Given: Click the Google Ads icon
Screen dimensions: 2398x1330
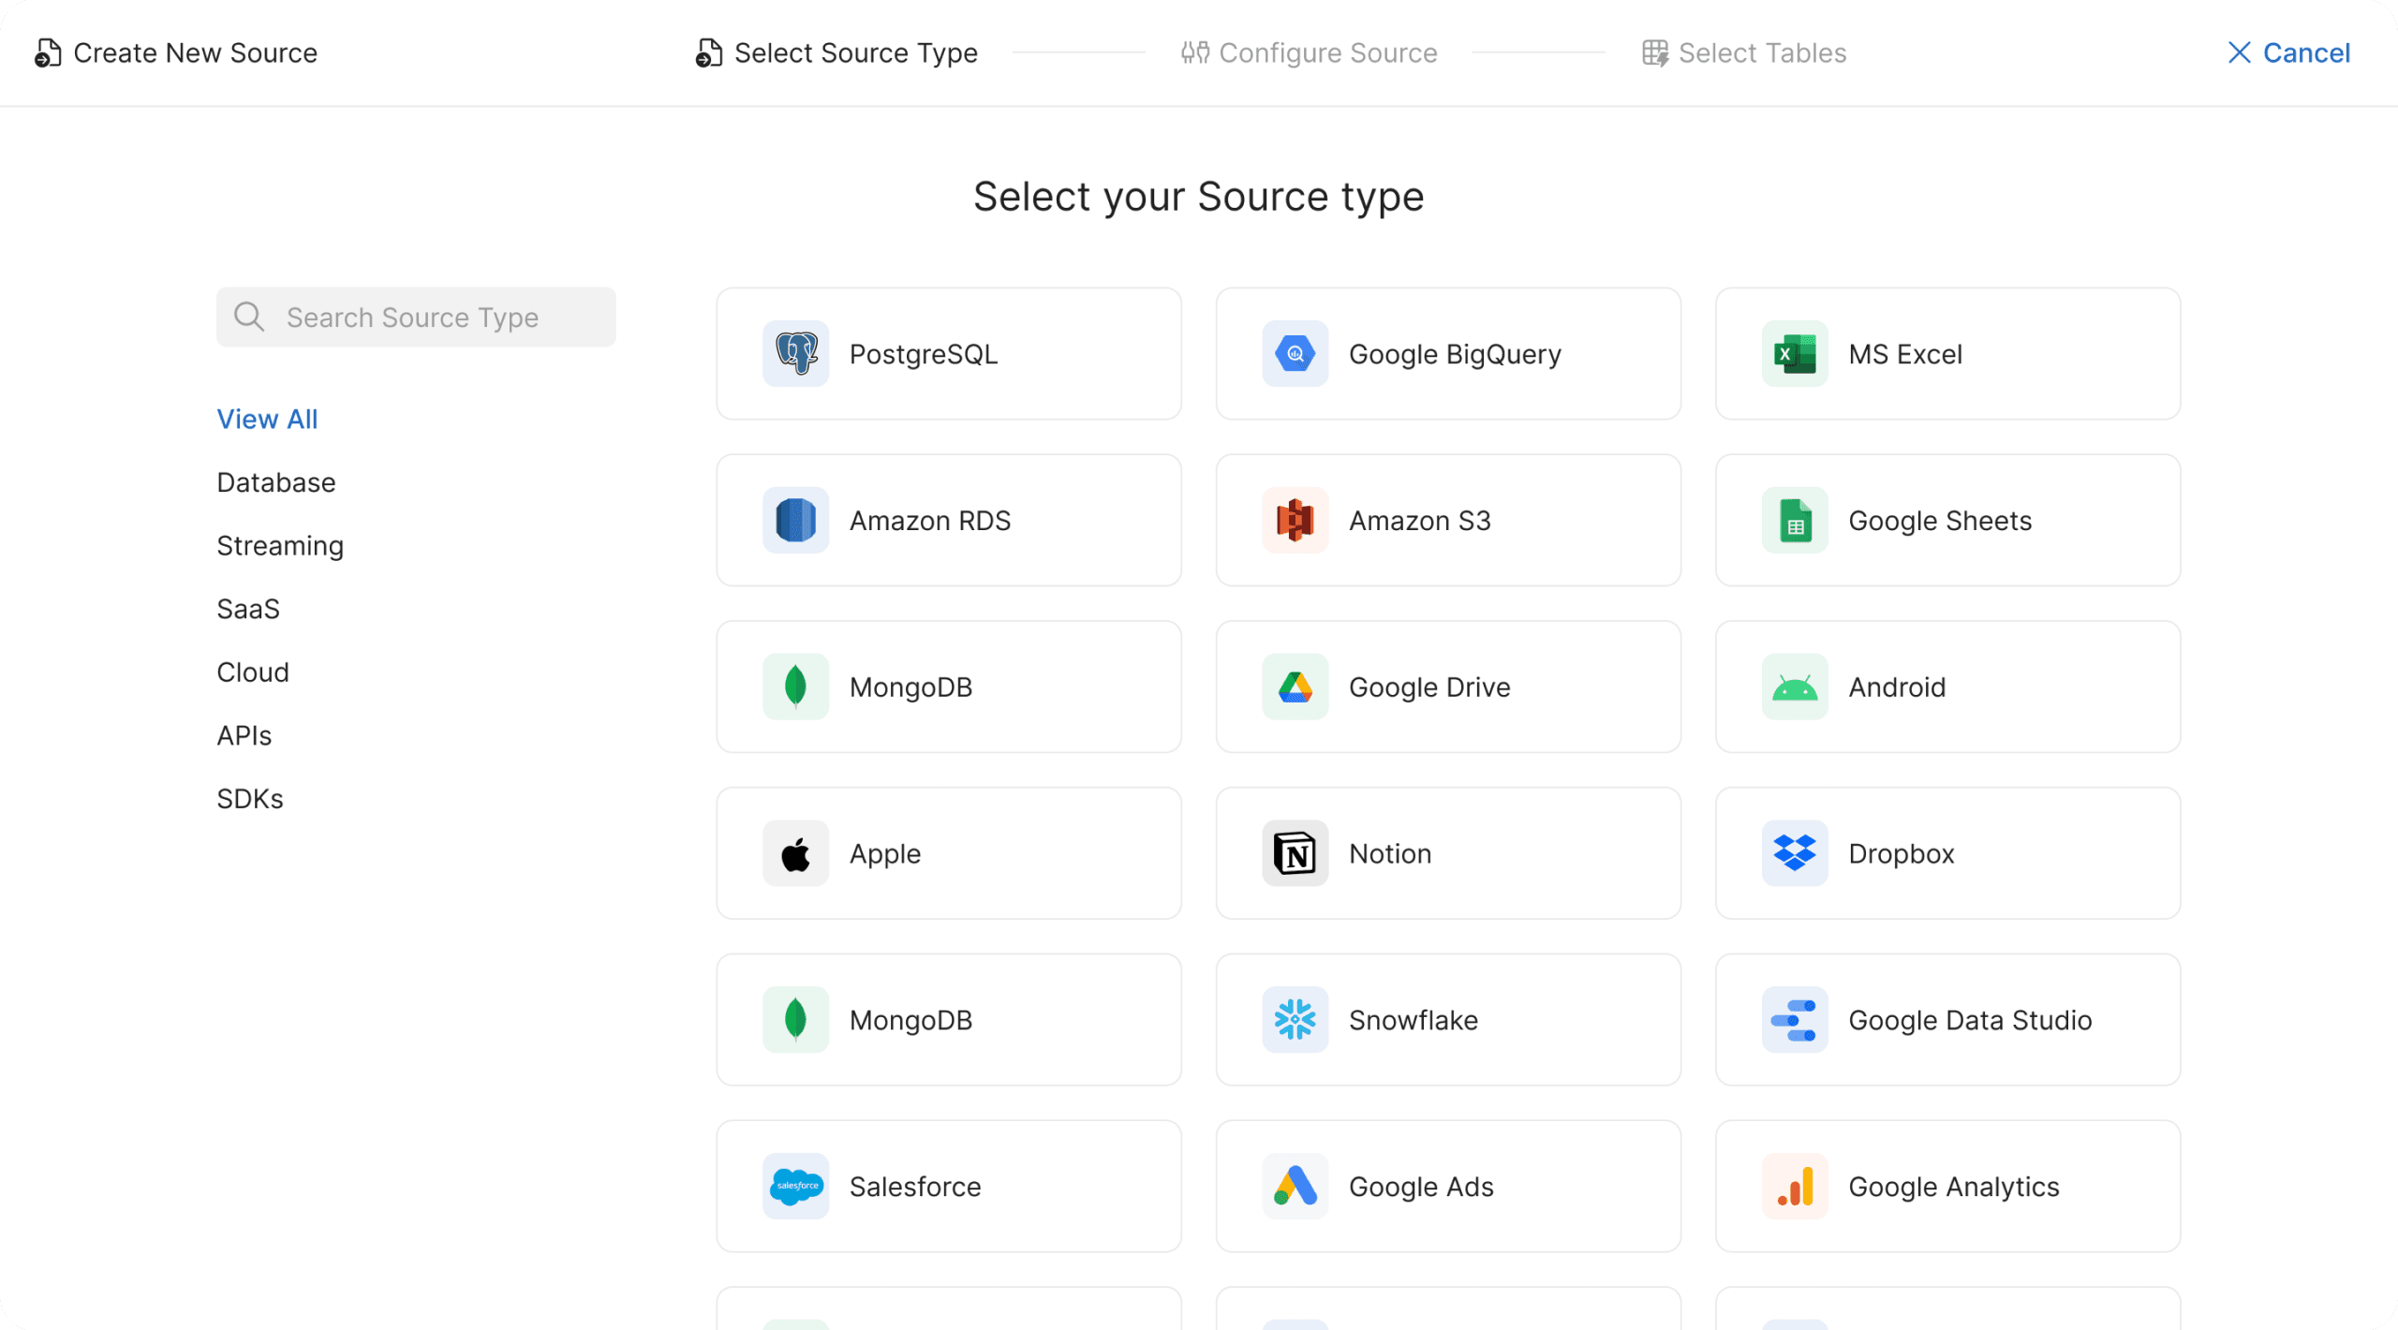Looking at the screenshot, I should coord(1295,1187).
